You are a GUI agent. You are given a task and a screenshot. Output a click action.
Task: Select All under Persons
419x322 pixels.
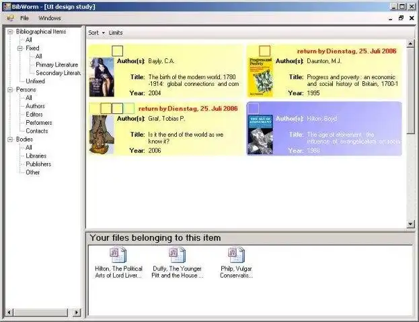(29, 98)
